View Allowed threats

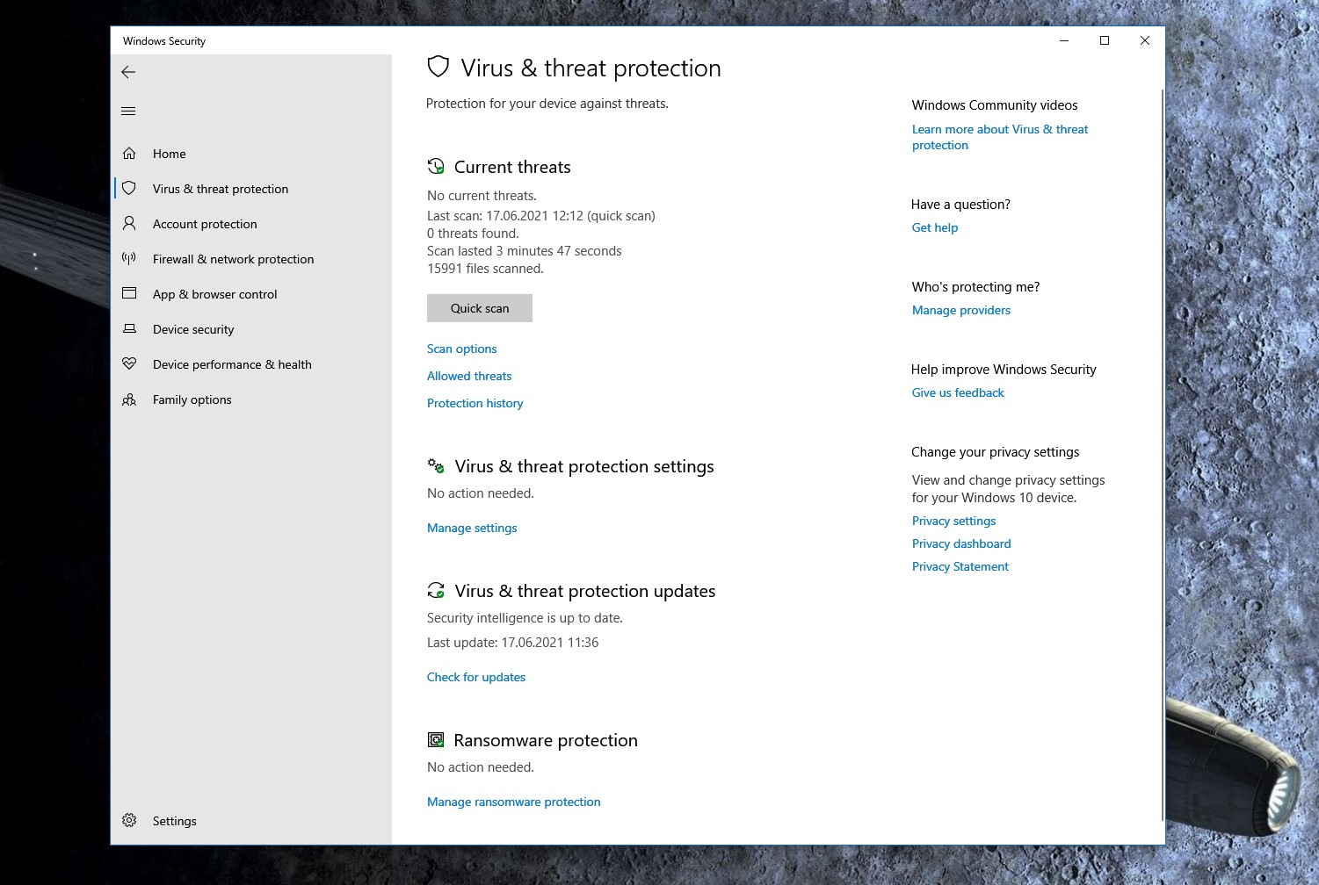coord(469,376)
